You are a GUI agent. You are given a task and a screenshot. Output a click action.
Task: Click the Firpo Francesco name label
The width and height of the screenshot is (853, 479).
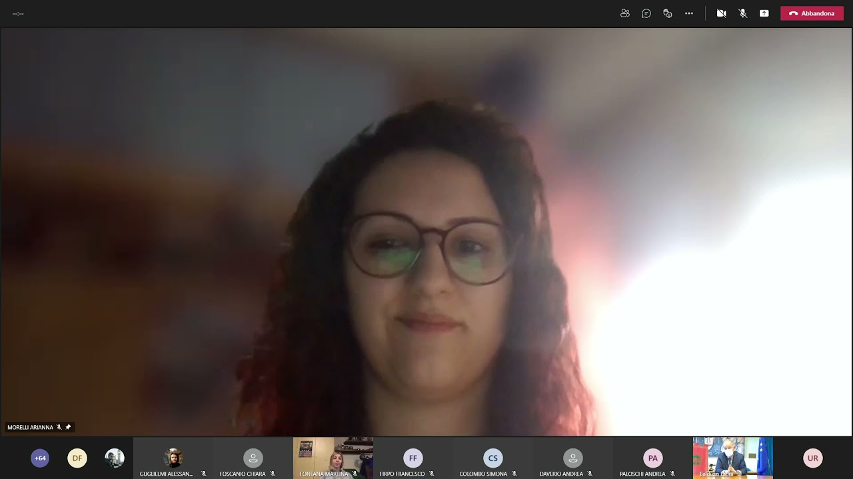click(x=402, y=474)
